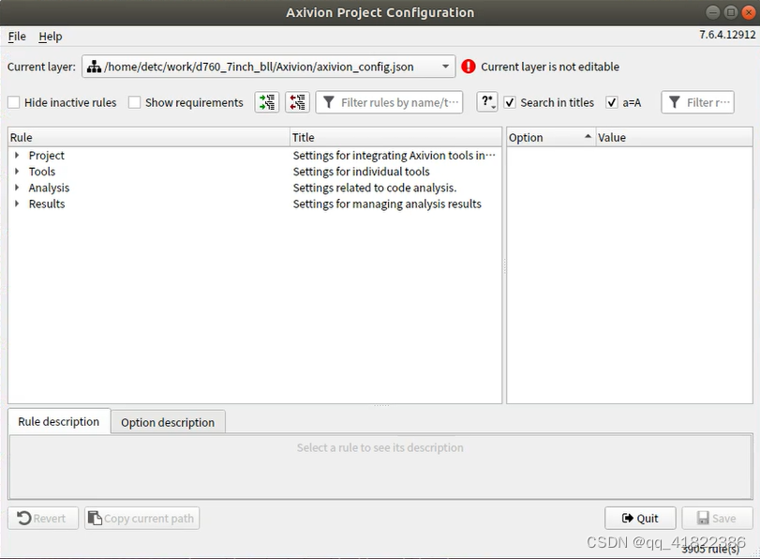Expand the Analysis tree node
Screen dimensions: 760x559
pos(17,188)
